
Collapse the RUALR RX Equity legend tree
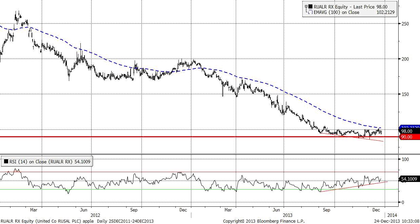tap(306, 6)
